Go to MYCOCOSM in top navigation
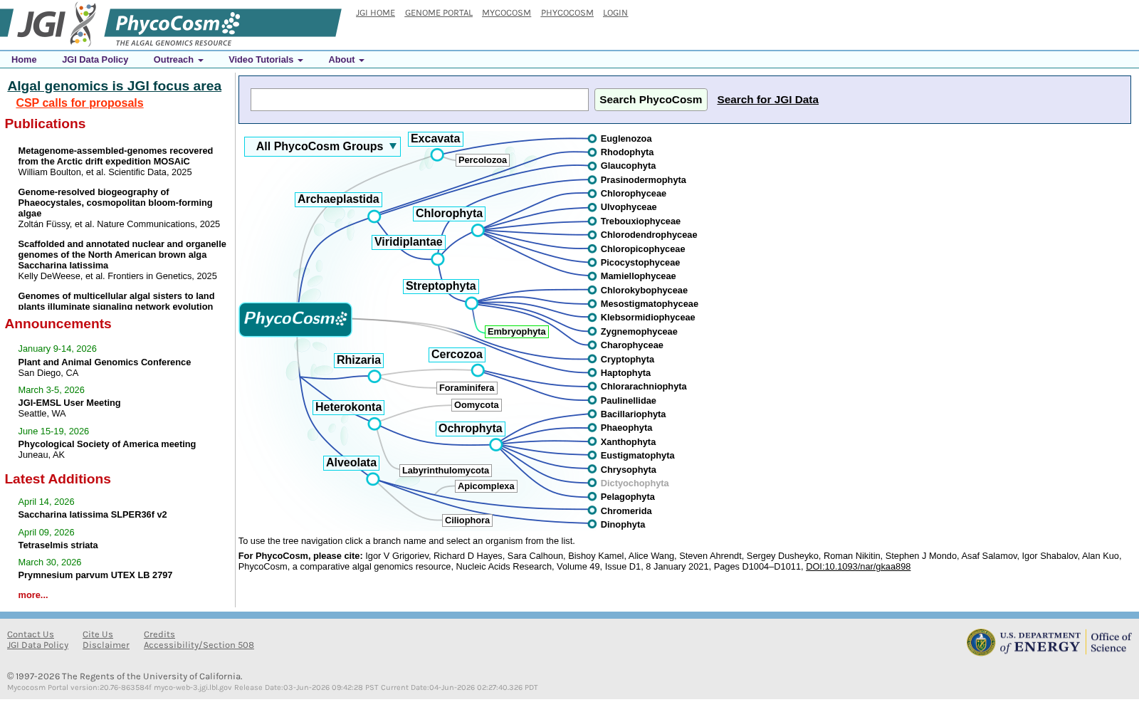The width and height of the screenshot is (1139, 712). point(506,13)
